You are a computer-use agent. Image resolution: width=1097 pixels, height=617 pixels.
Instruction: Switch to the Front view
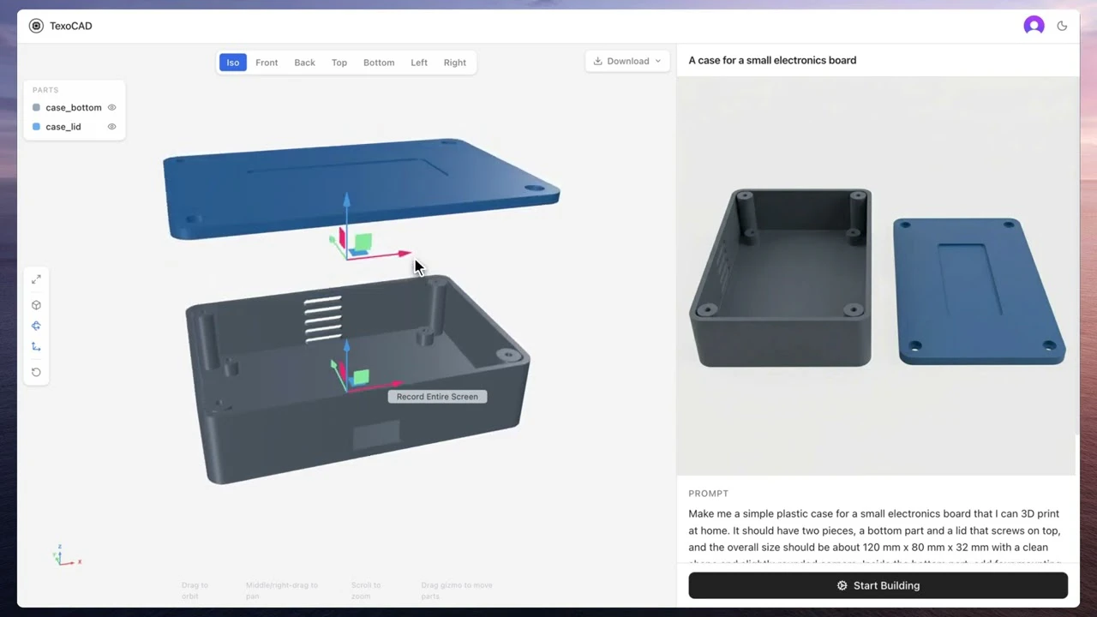tap(267, 63)
